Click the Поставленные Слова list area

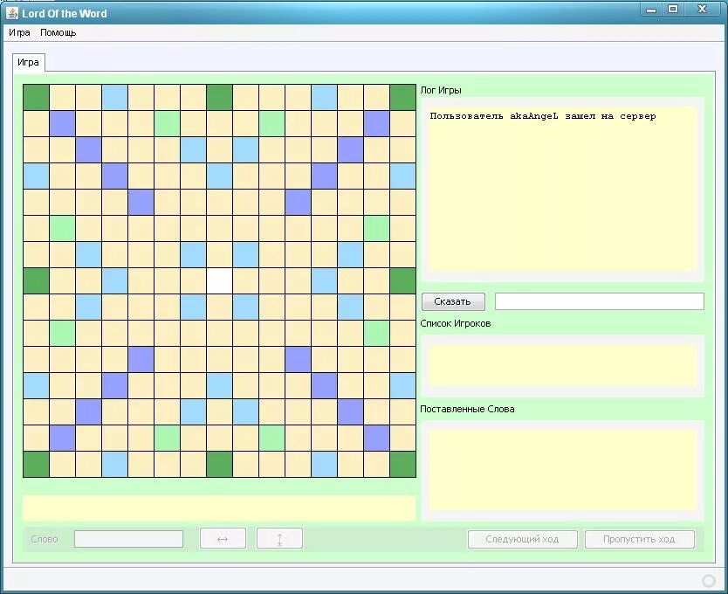click(x=562, y=469)
